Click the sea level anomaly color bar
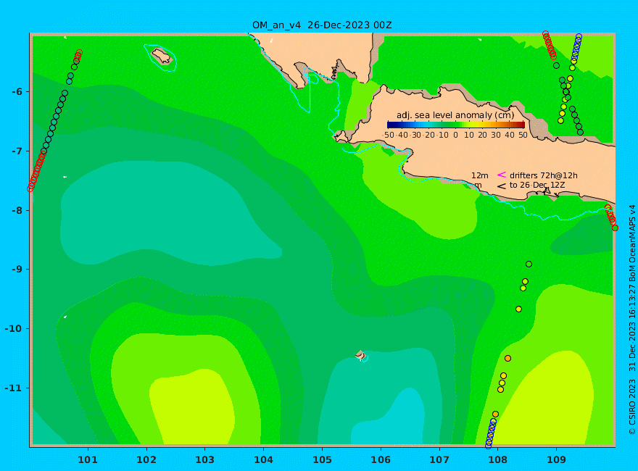This screenshot has width=638, height=471. click(456, 125)
